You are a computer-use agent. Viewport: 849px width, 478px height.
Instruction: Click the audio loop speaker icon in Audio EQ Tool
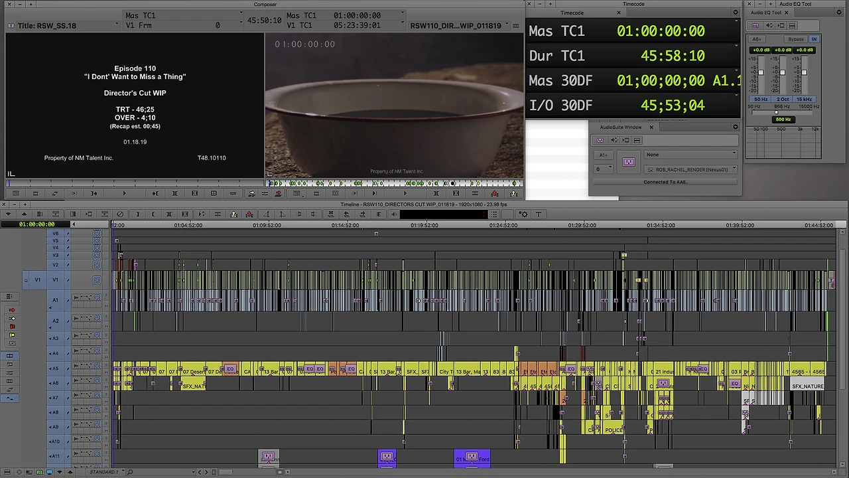pyautogui.click(x=769, y=26)
